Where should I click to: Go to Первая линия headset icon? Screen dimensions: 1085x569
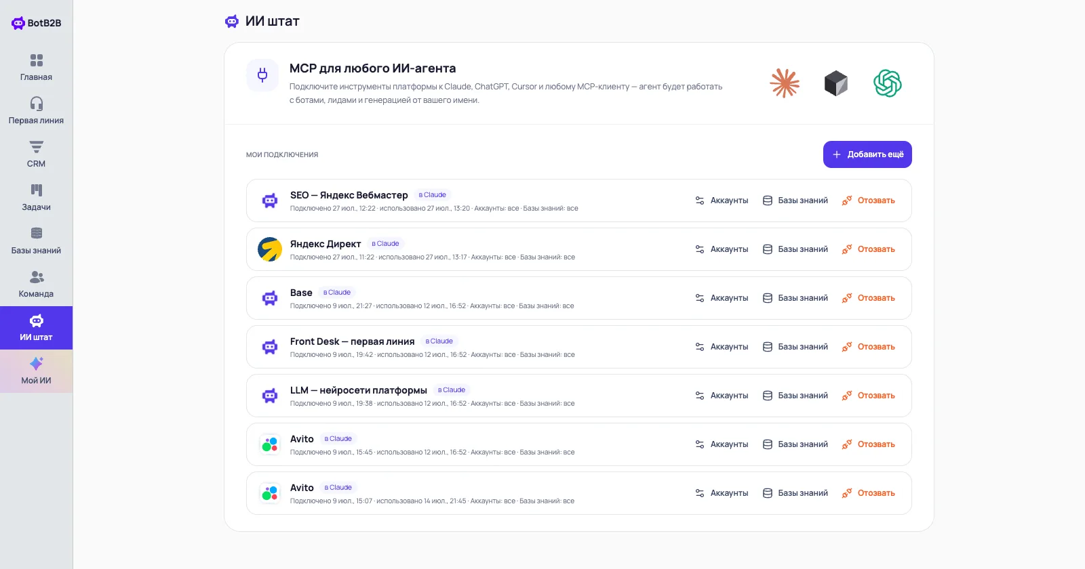click(x=36, y=104)
